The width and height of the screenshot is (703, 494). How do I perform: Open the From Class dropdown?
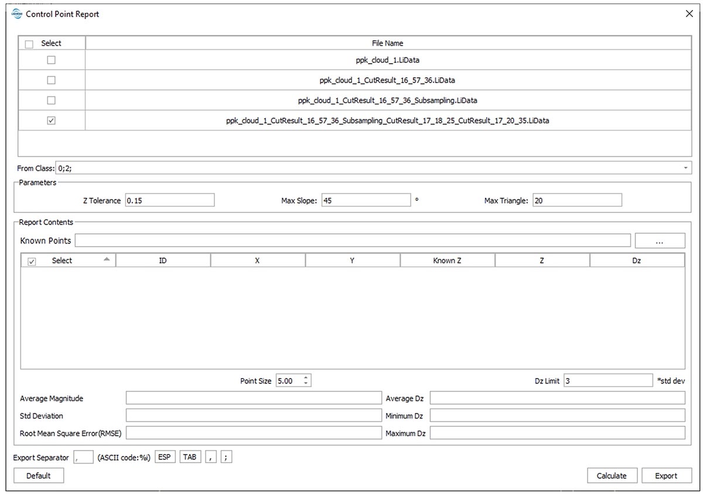coord(685,169)
